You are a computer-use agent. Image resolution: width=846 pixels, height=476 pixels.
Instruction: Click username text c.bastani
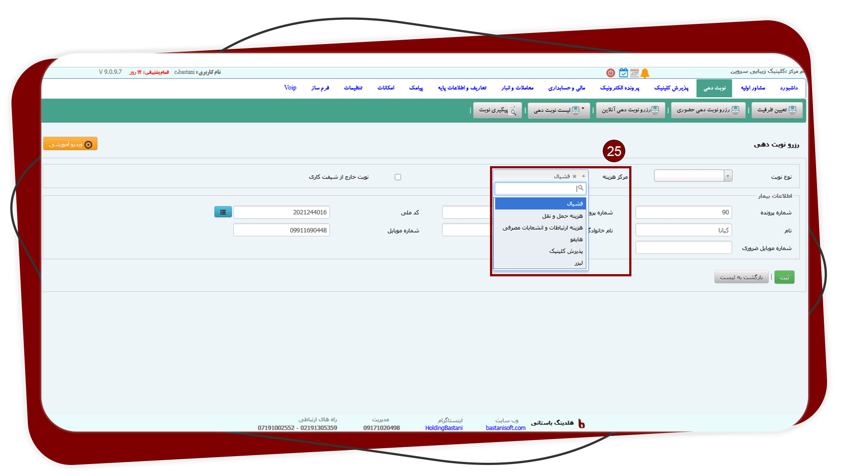pyautogui.click(x=184, y=72)
